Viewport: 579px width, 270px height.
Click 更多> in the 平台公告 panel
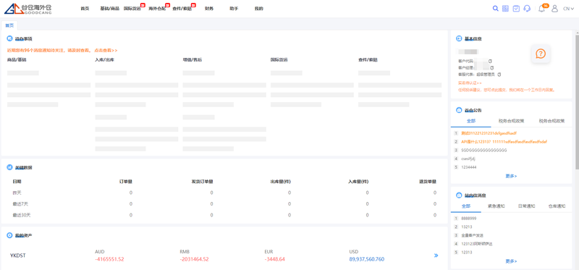click(x=511, y=176)
